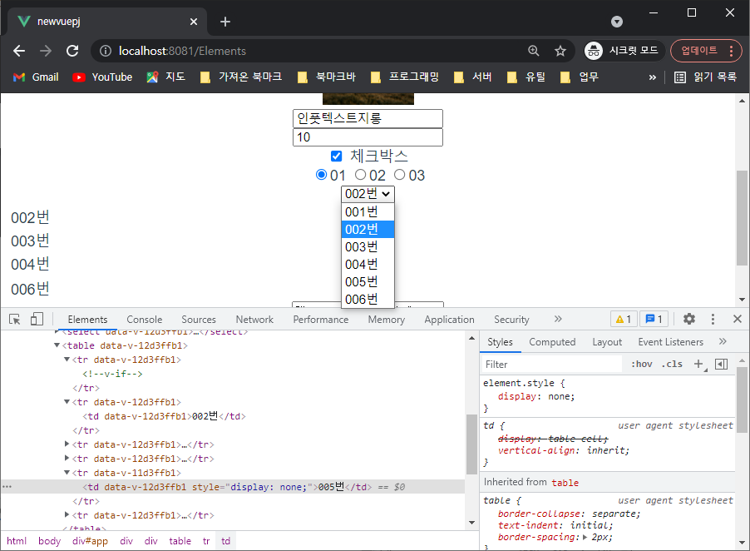Open the YouTube bookmark

coord(102,77)
